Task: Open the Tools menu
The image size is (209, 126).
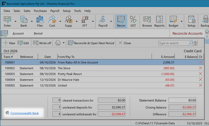Action: tap(77, 11)
